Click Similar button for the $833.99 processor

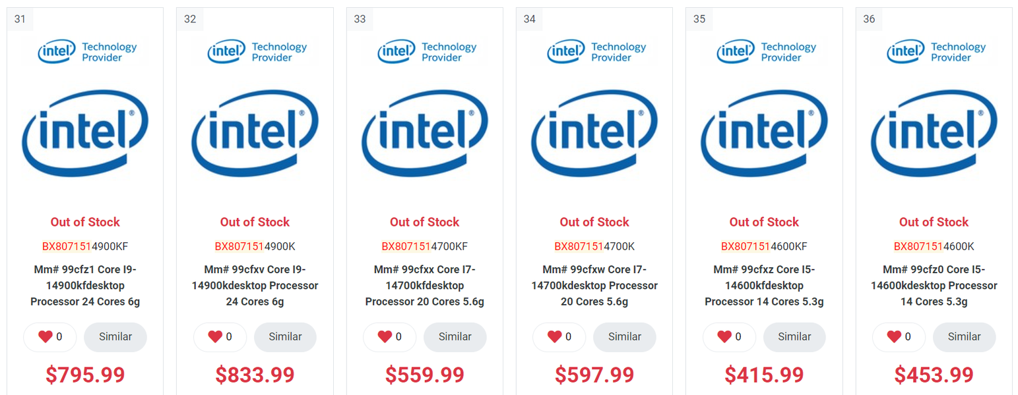pyautogui.click(x=285, y=337)
